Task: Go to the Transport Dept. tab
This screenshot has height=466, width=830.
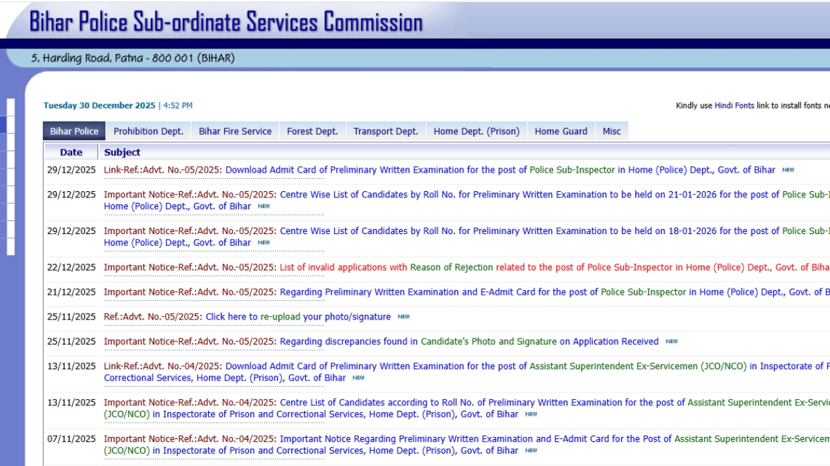Action: pyautogui.click(x=385, y=131)
